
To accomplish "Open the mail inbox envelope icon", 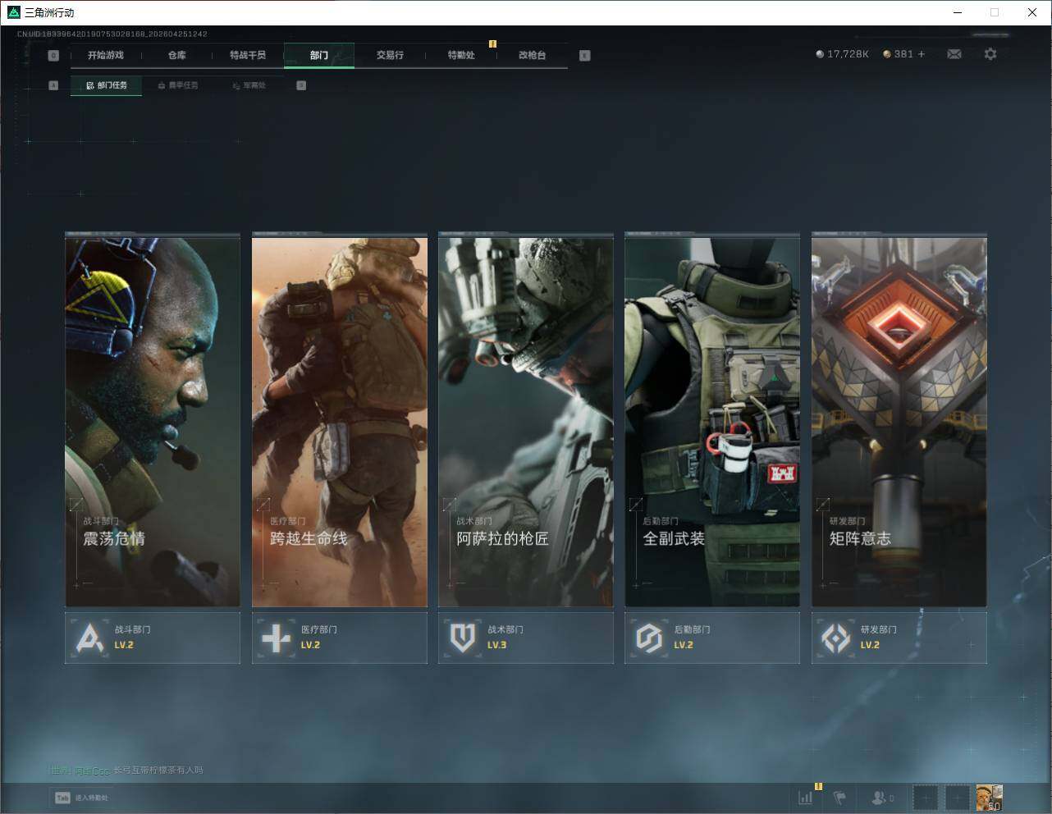I will tap(954, 54).
